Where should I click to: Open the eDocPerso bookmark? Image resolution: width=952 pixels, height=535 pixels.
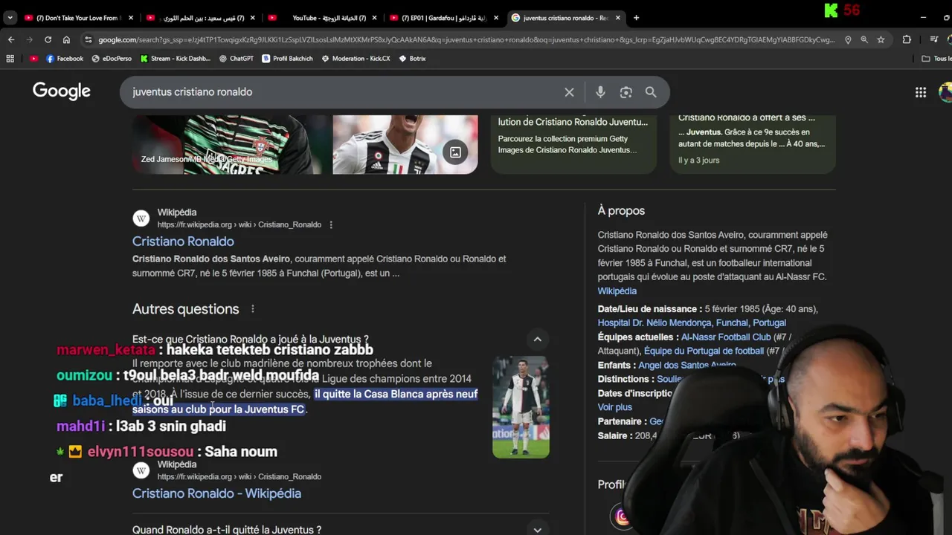pos(112,58)
